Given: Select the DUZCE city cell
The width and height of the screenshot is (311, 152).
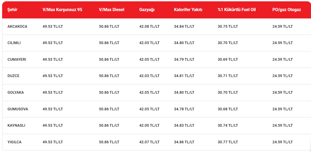Looking at the screenshot, I should coord(13,76).
